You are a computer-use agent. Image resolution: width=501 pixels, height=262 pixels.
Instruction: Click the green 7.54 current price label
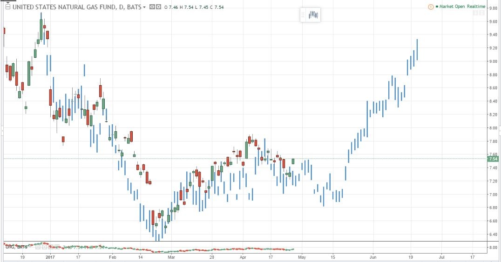point(493,159)
